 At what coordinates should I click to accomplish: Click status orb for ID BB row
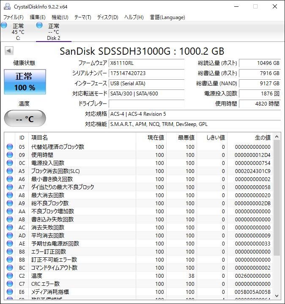pos(10,259)
